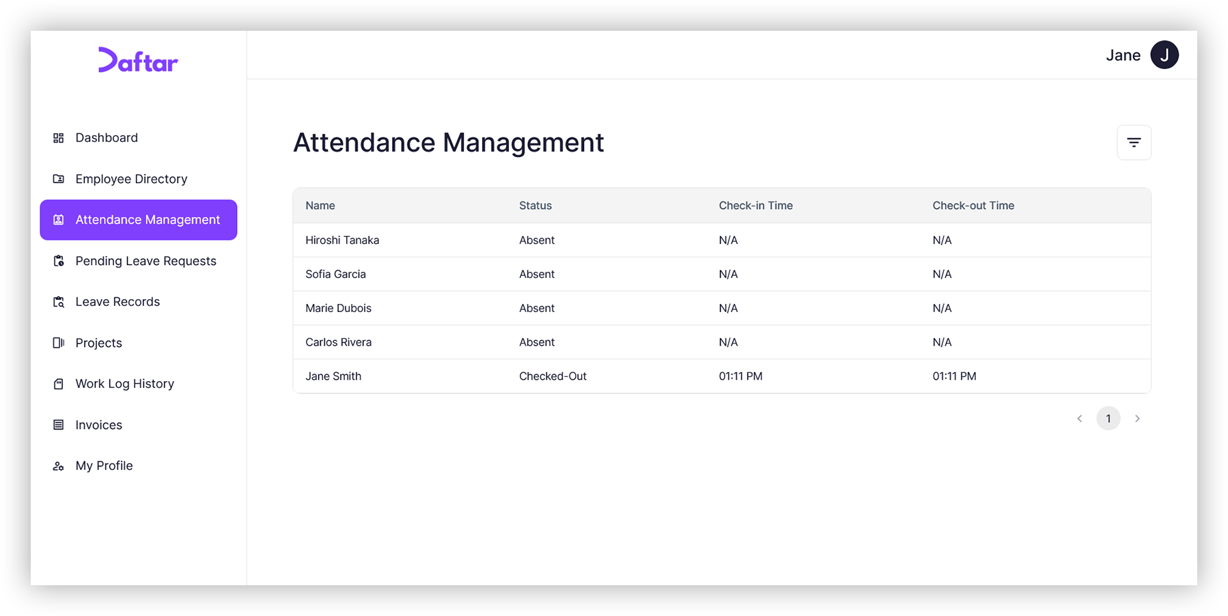Click Jane's profile avatar
Screen dimensions: 1228x616
[1164, 55]
